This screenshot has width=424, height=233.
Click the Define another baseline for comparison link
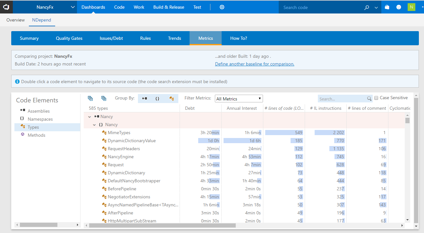[254, 64]
